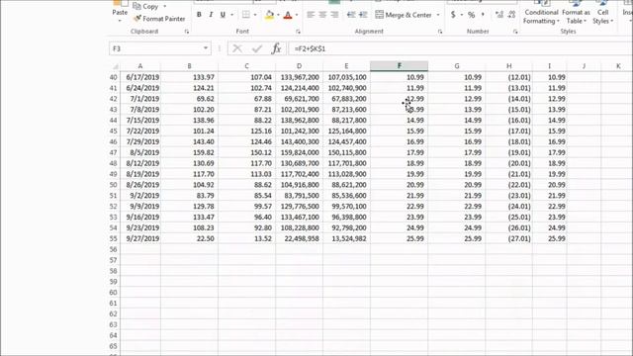Open the Merge & Center dropdown arrow

point(438,15)
